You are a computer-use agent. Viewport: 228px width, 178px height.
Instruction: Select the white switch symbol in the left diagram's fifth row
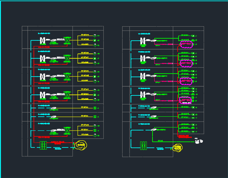coord(54,108)
